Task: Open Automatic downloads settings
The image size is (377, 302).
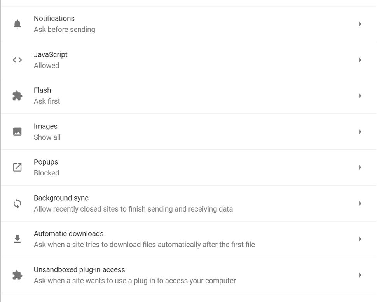Action: click(x=188, y=239)
